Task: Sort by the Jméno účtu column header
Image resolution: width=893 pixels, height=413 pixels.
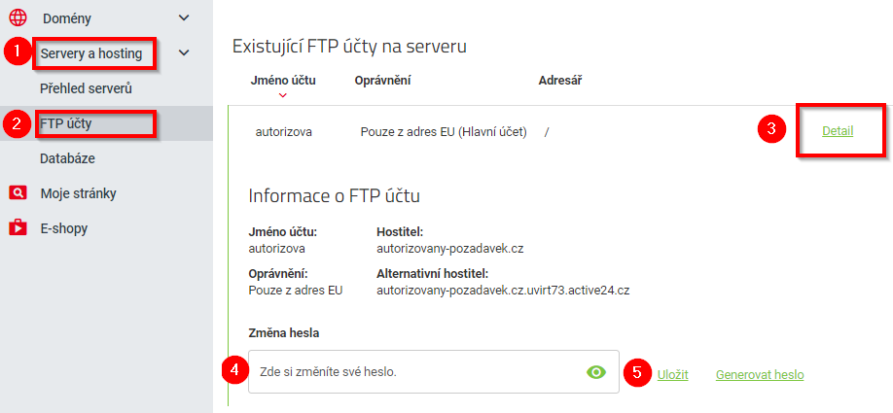Action: tap(283, 80)
